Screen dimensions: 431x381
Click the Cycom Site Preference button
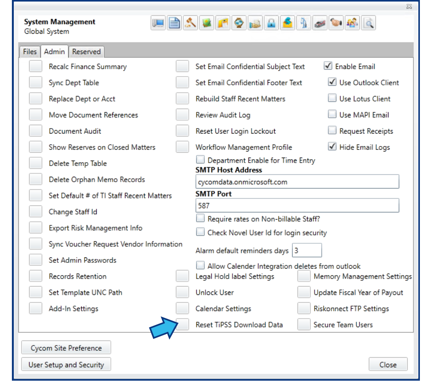[66, 347]
